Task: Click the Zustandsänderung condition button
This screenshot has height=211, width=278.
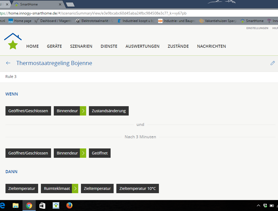Action: pyautogui.click(x=109, y=111)
